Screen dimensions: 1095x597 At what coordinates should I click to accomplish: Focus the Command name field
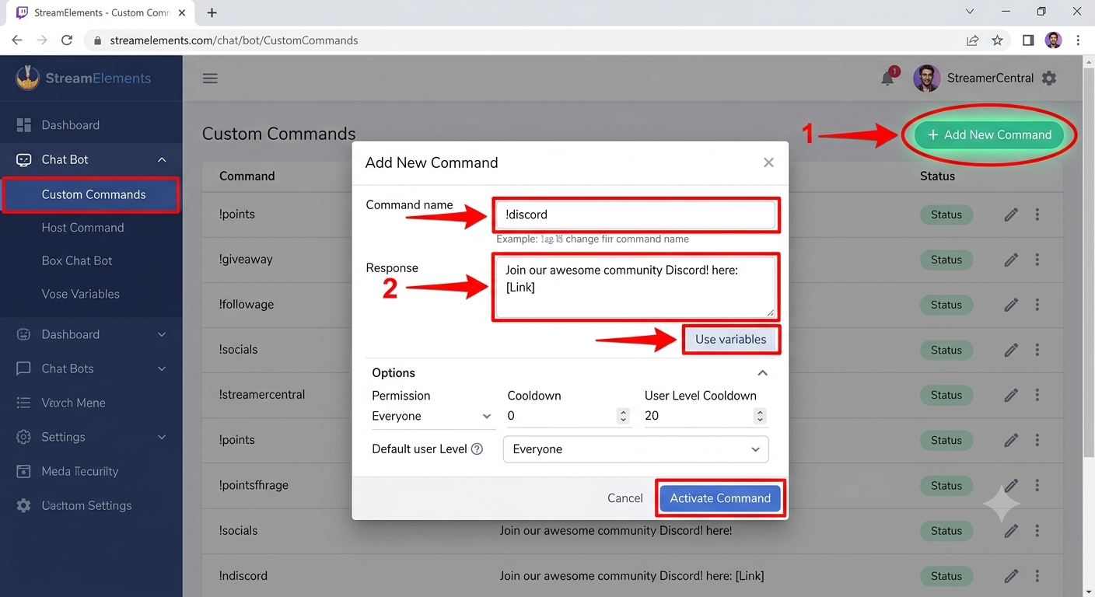[635, 215]
